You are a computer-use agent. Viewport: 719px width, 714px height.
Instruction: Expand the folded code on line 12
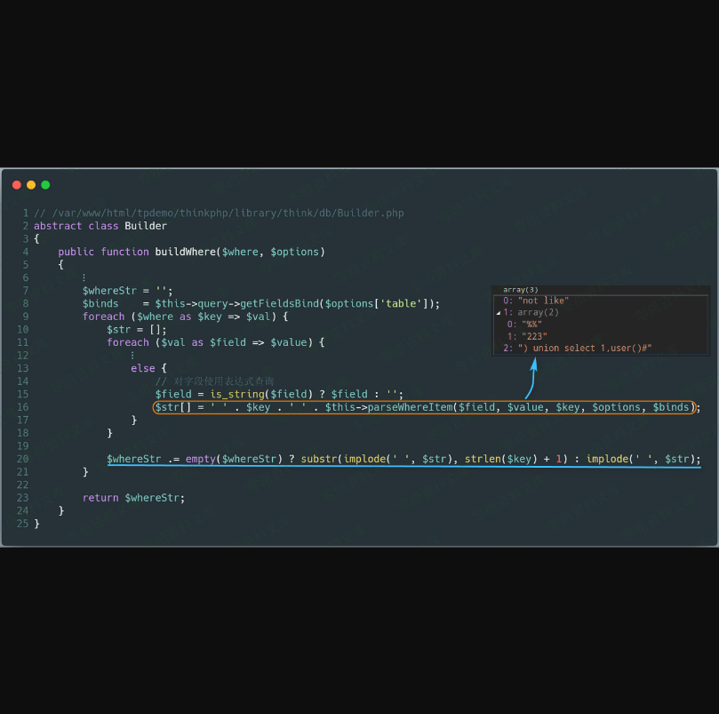[132, 355]
